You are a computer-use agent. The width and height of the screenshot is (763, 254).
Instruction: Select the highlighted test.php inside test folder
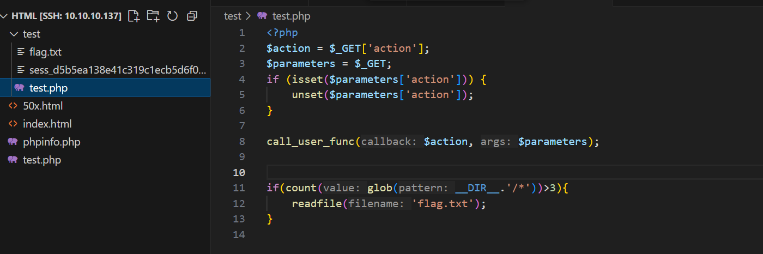point(105,88)
